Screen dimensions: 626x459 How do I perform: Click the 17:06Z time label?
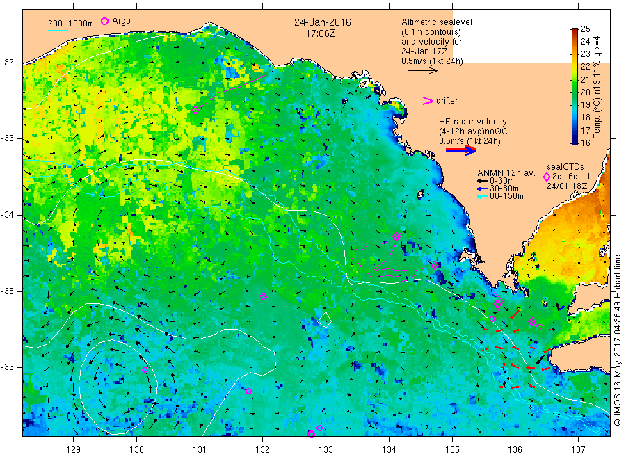(321, 34)
